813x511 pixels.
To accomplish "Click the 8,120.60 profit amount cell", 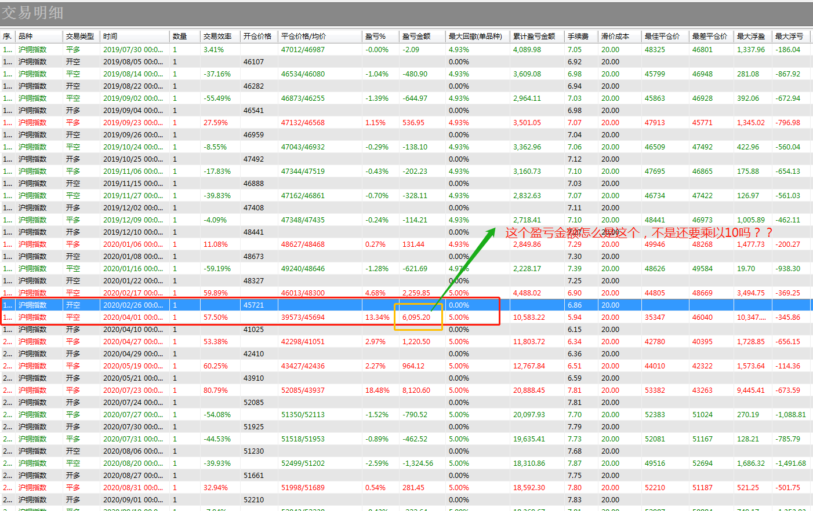I will pos(416,390).
